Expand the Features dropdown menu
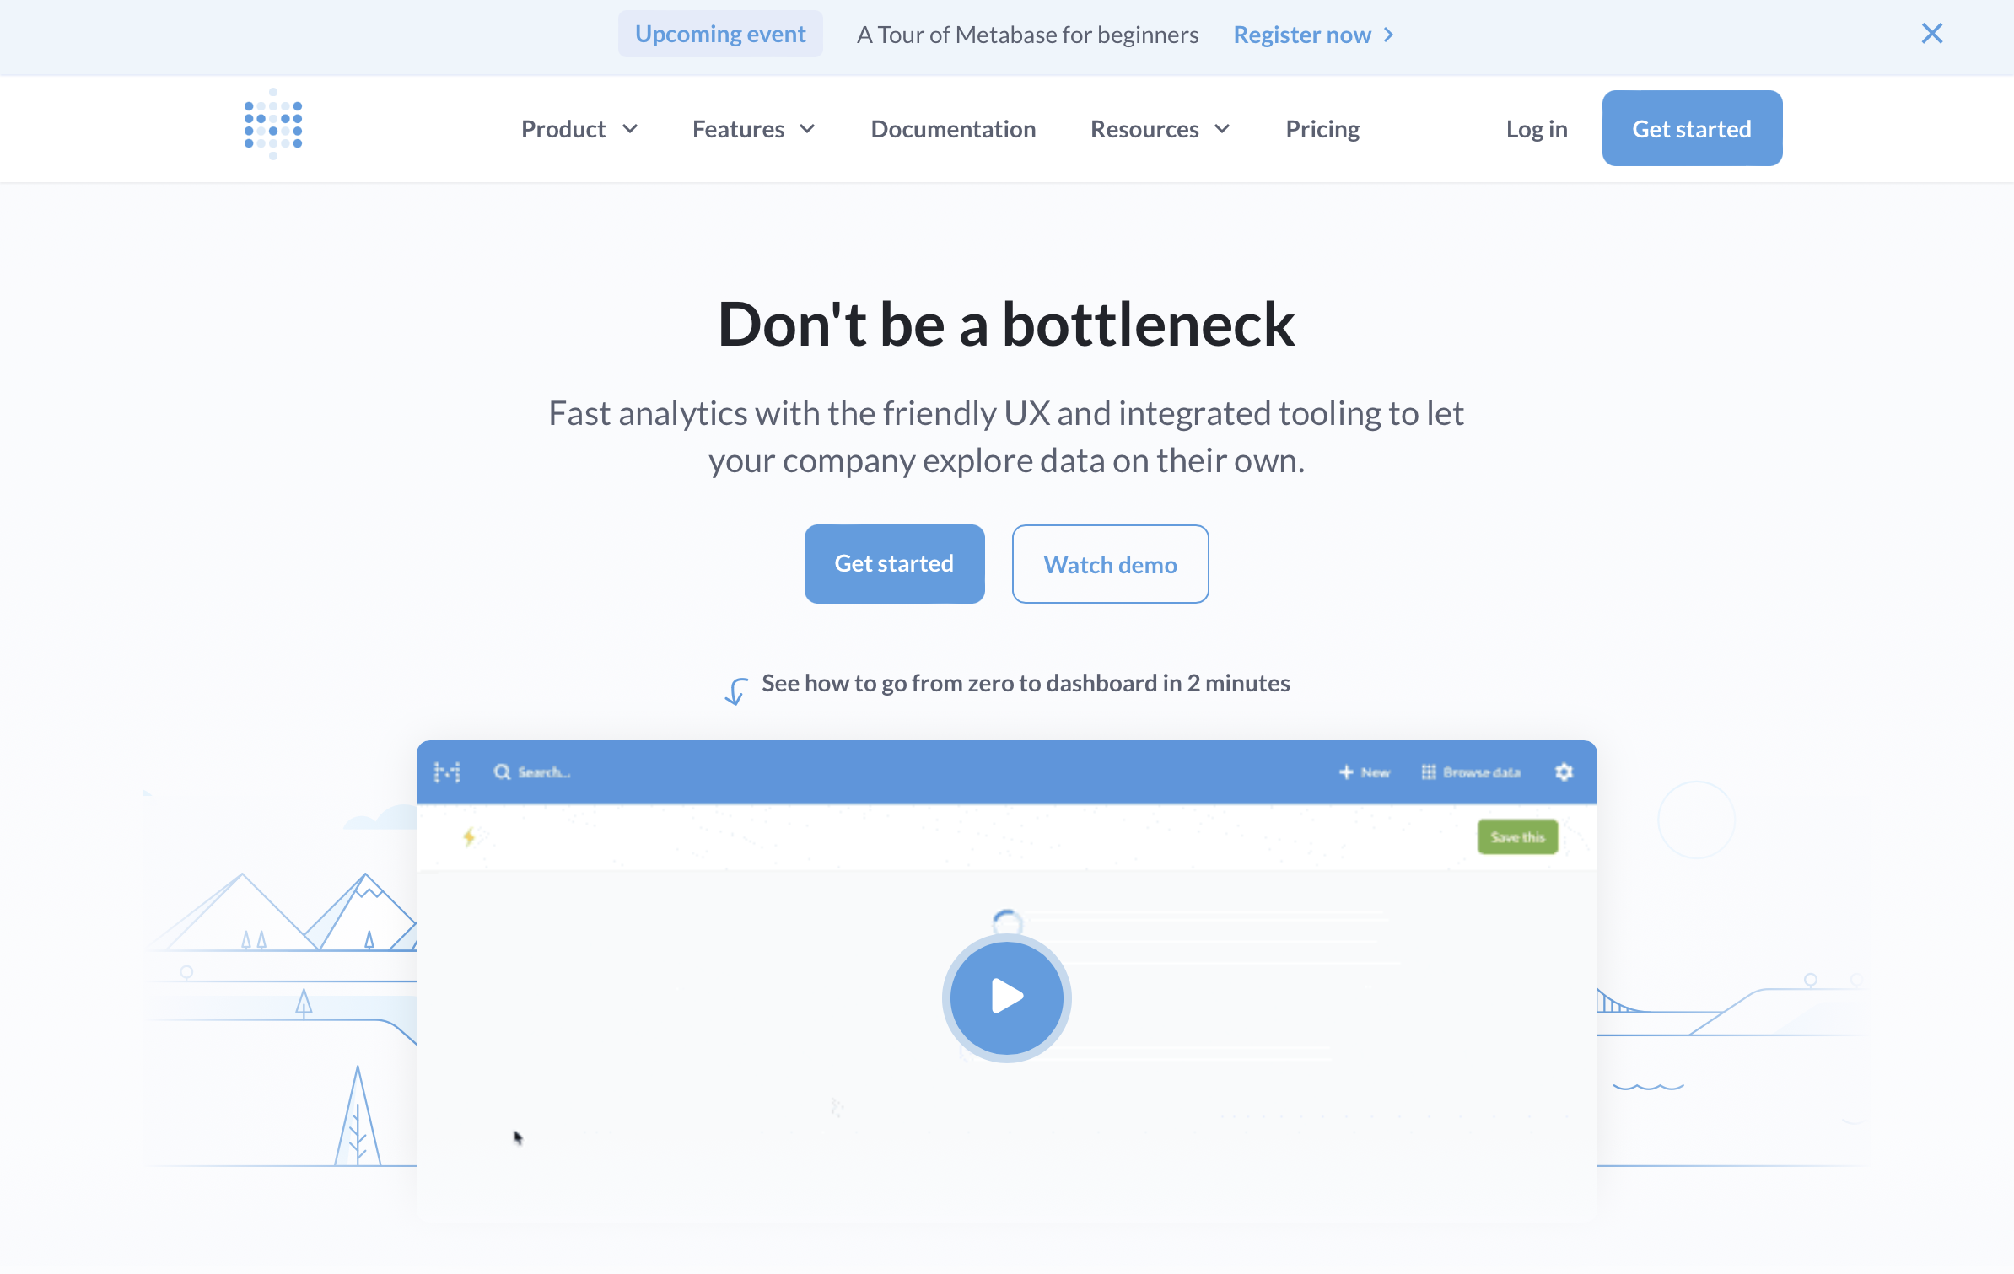Image resolution: width=2014 pixels, height=1274 pixels. click(753, 129)
